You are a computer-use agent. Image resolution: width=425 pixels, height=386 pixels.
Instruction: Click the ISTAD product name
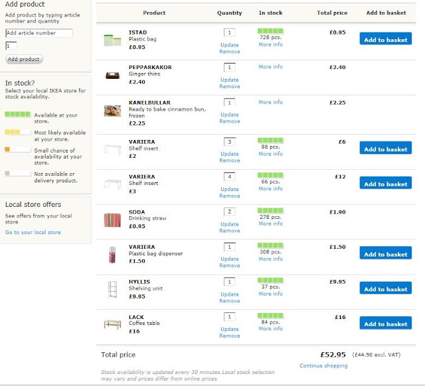[137, 32]
